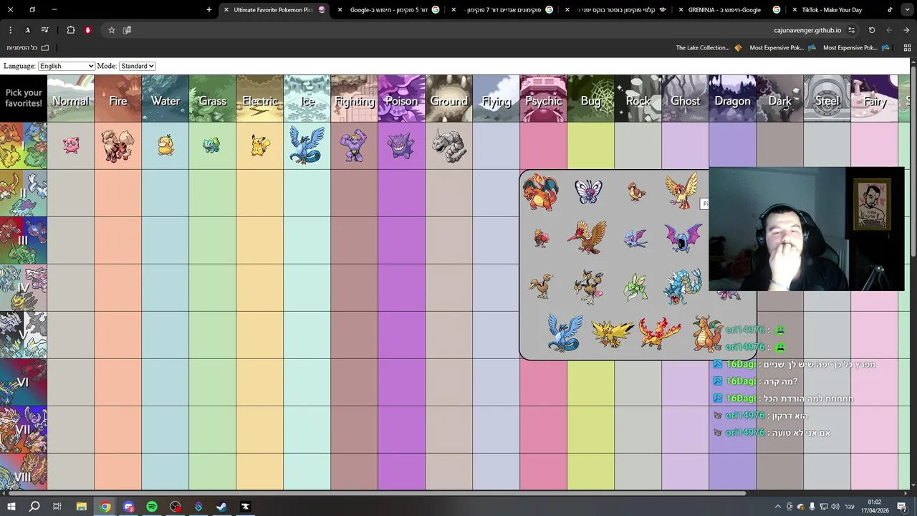The width and height of the screenshot is (917, 516).
Task: Pick Zubat sprite in popup
Action: pos(635,239)
